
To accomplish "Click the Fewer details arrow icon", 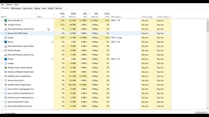I will (x=3, y=113).
